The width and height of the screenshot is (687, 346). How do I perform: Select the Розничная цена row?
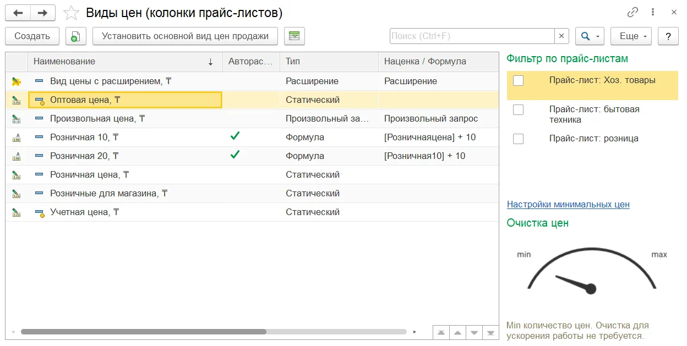pyautogui.click(x=252, y=175)
